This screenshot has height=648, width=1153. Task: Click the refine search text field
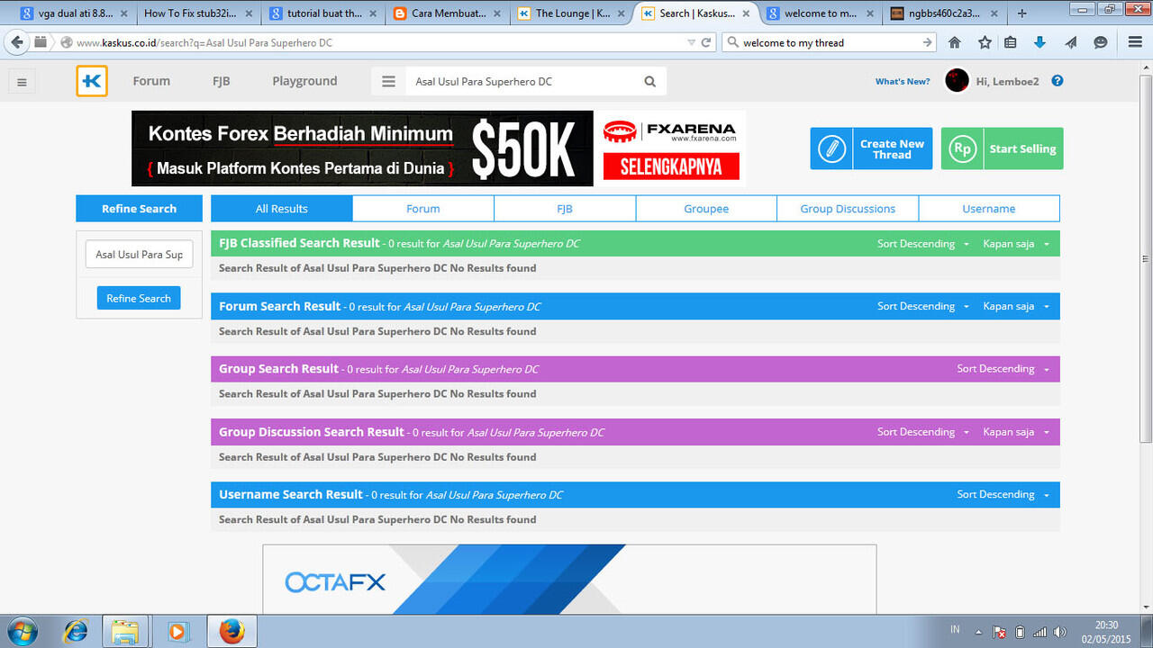point(139,255)
